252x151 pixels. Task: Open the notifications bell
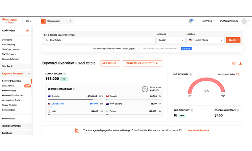click(x=191, y=21)
